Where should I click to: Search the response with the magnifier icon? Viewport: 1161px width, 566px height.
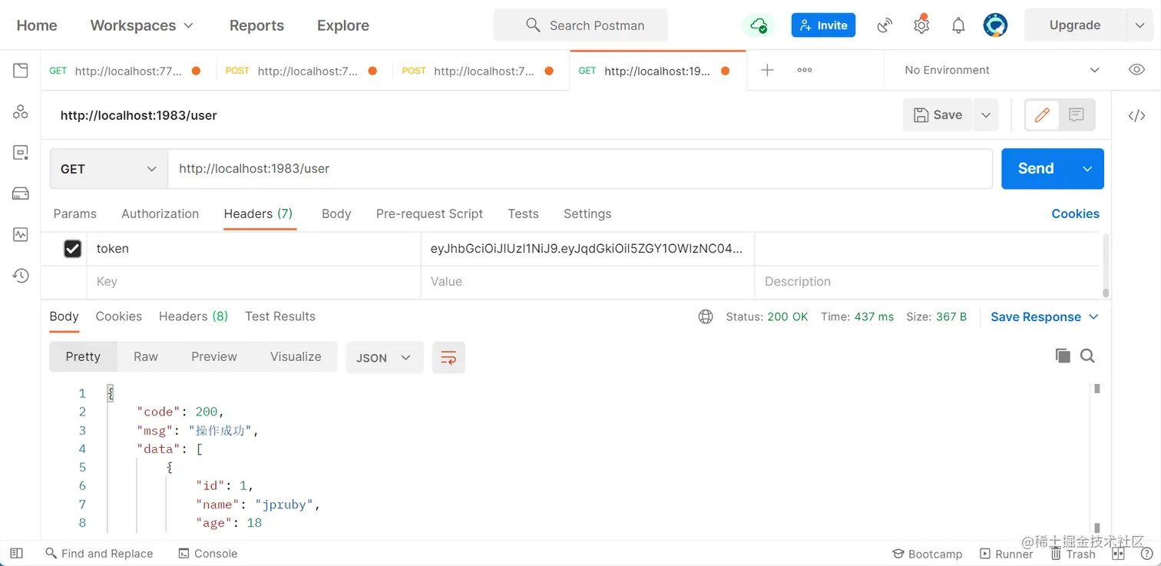pos(1087,356)
